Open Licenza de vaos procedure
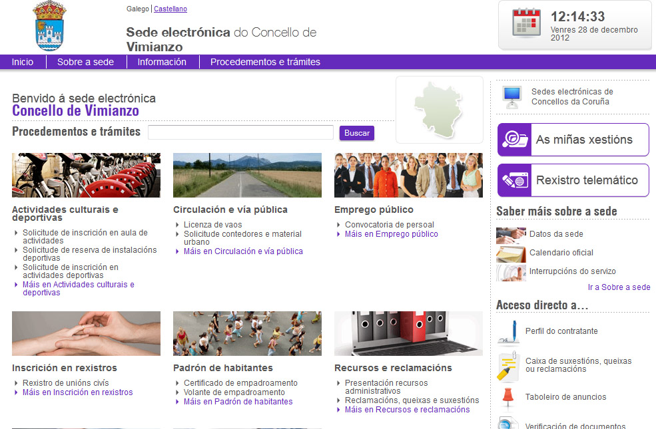Image resolution: width=656 pixels, height=429 pixels. tap(213, 225)
